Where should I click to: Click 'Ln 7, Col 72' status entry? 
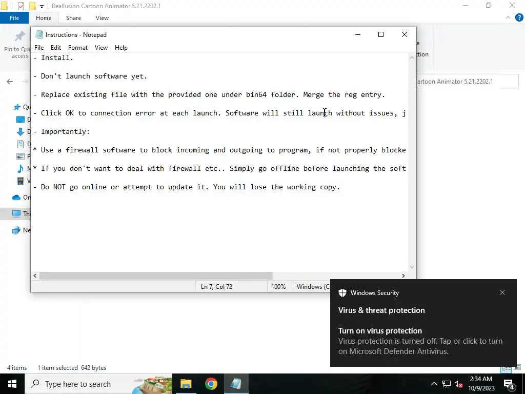pyautogui.click(x=217, y=286)
